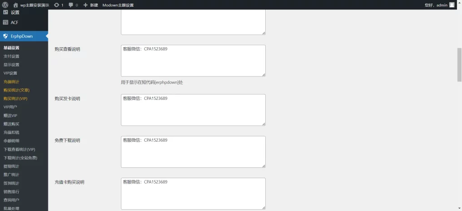This screenshot has width=462, height=211.
Task: Select VIP设置 submenu item
Action: [x=10, y=73]
